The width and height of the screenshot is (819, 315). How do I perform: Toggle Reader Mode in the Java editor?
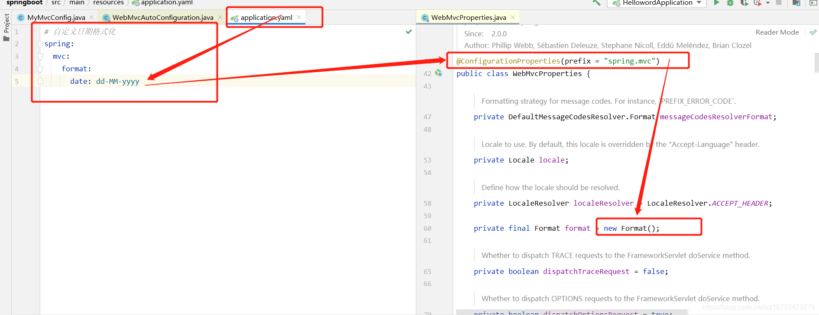coord(777,32)
